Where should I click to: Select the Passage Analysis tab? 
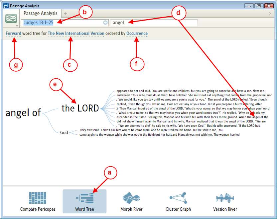tap(40, 13)
